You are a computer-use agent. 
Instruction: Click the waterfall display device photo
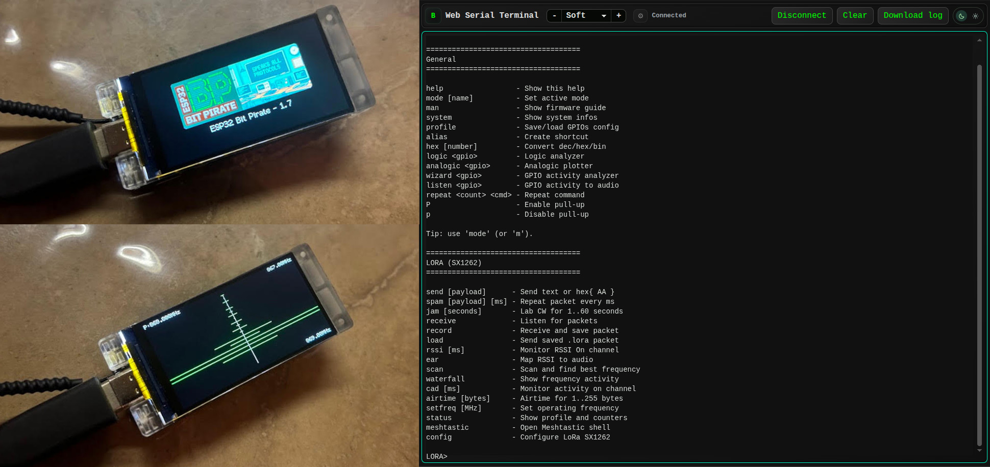(209, 346)
